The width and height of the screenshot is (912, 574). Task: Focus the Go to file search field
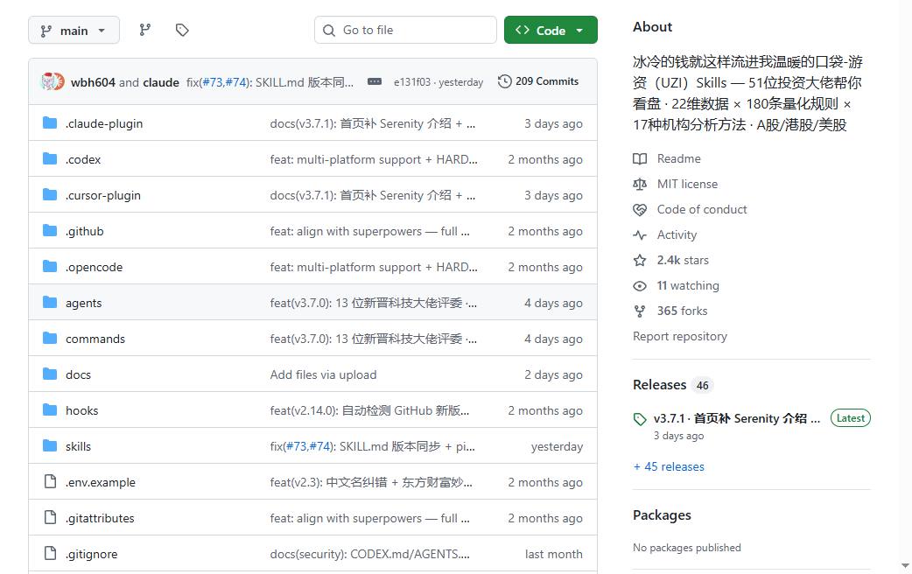(x=405, y=31)
